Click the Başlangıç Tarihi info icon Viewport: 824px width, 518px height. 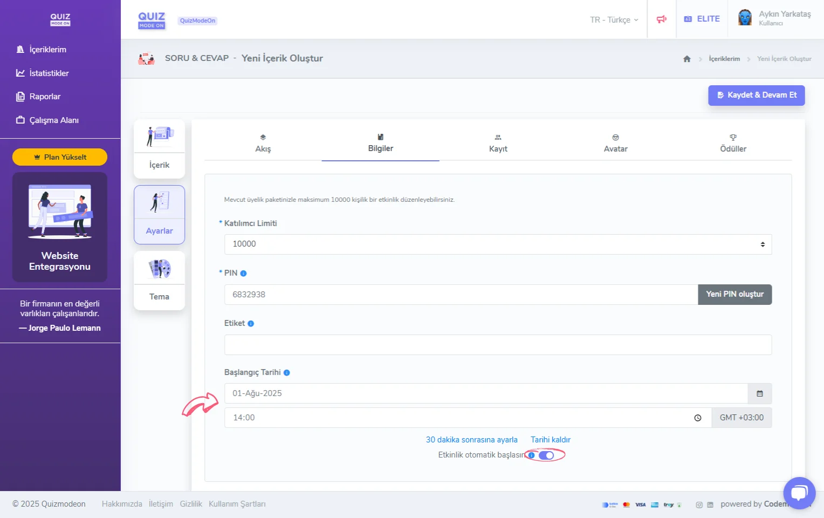287,373
